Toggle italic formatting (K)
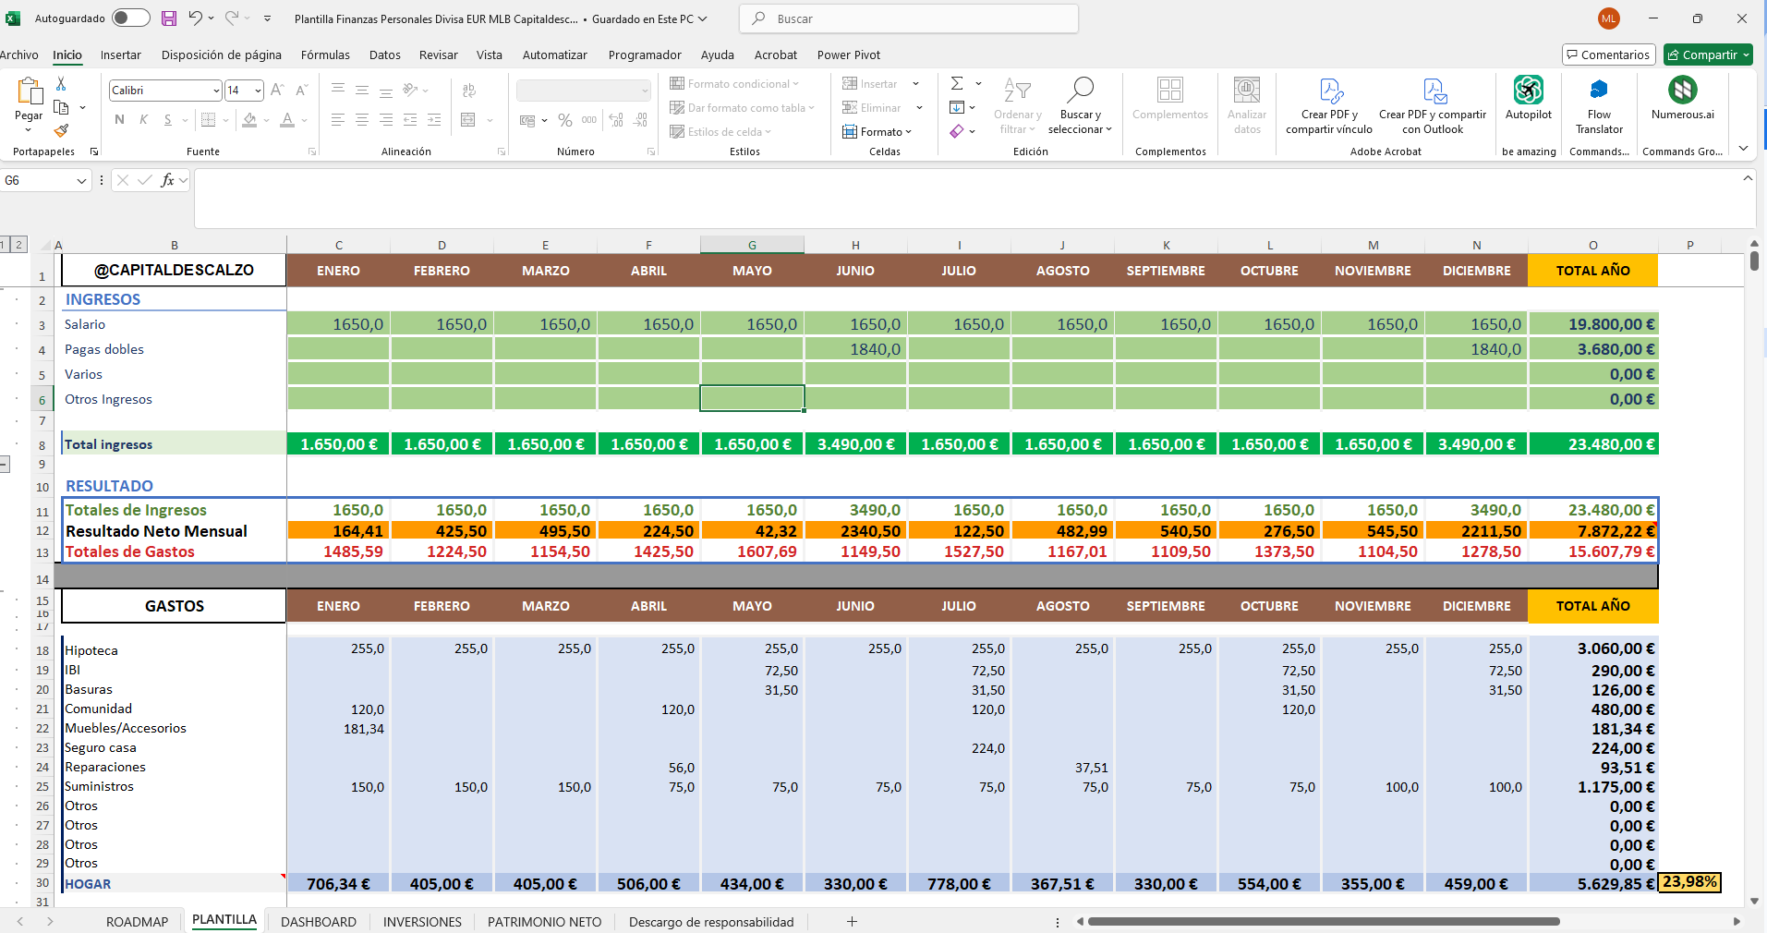Screen dimensions: 1767x933 tap(143, 120)
